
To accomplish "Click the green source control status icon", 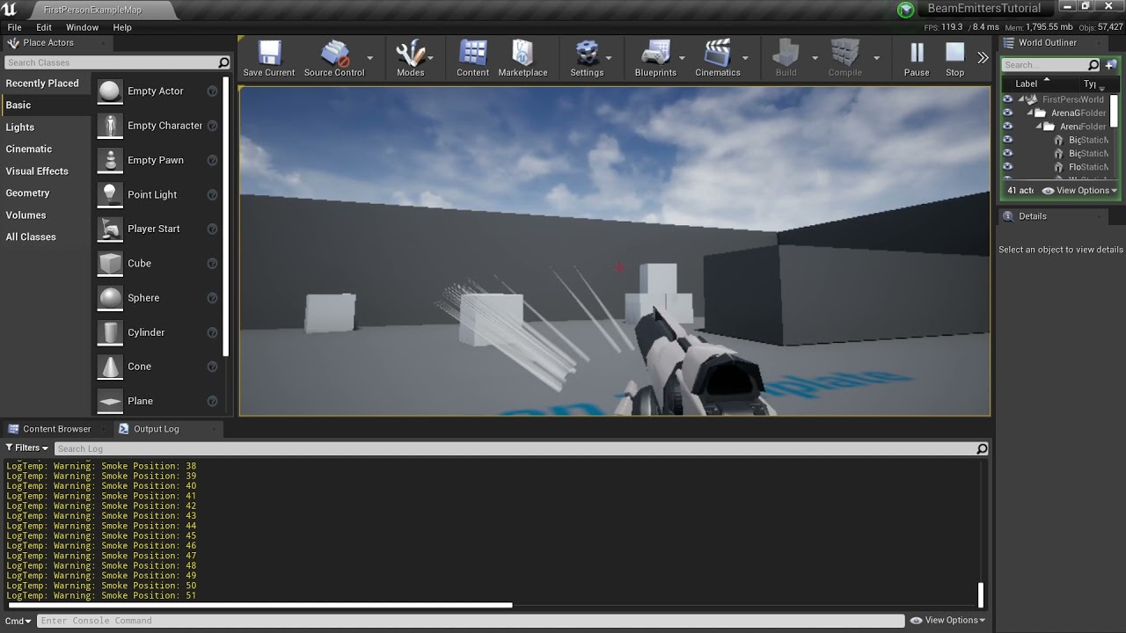I will (x=906, y=10).
